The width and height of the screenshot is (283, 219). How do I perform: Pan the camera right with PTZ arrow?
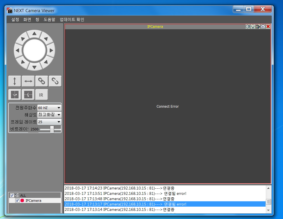click(51, 51)
